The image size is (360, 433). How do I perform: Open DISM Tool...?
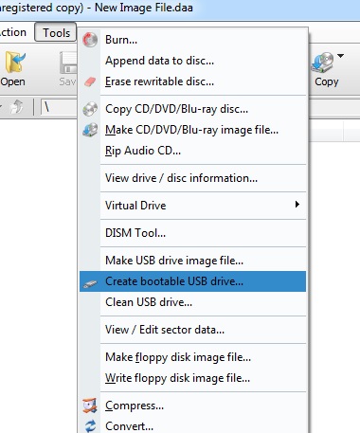[192, 233]
